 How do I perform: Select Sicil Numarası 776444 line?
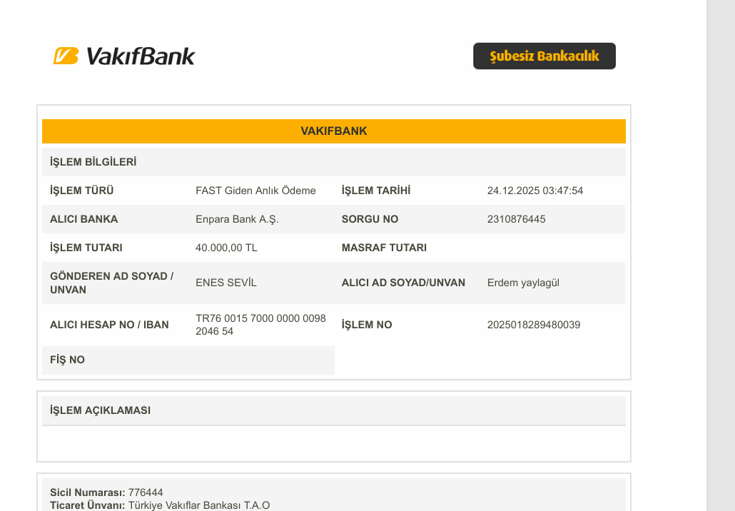point(106,492)
